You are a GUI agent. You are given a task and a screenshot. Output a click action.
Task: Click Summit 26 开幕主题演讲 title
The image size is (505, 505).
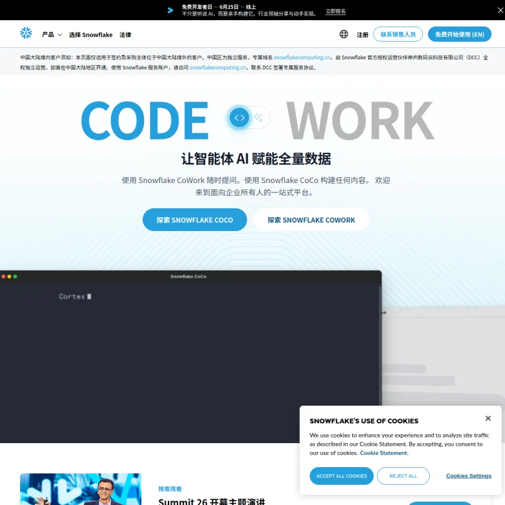(211, 501)
